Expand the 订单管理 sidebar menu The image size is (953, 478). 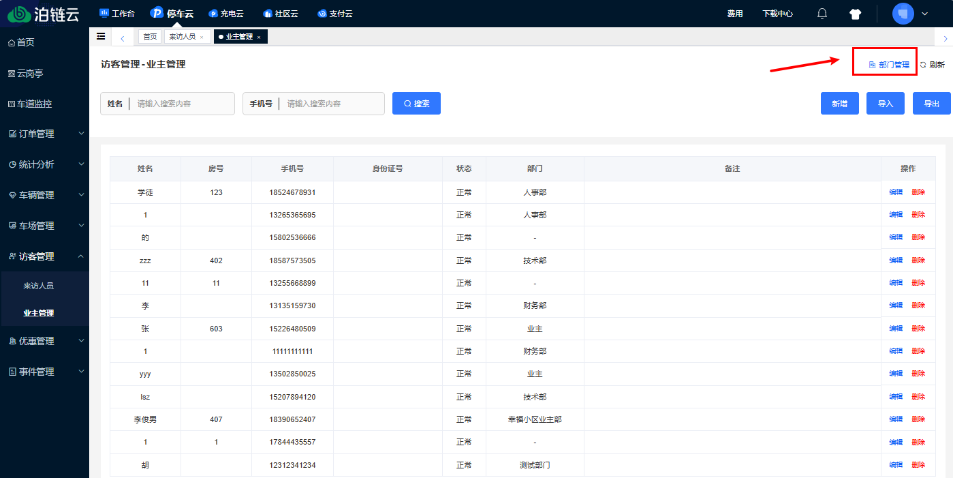[x=44, y=134]
